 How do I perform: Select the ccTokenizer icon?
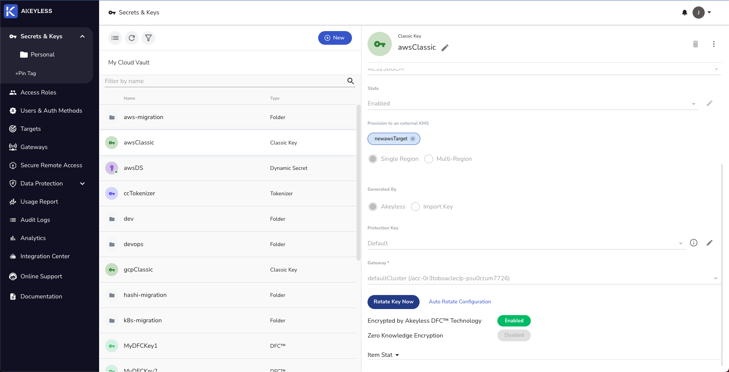112,193
